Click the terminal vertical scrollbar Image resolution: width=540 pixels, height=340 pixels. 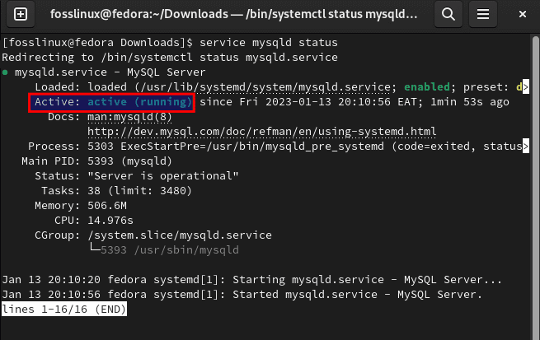[x=536, y=186]
